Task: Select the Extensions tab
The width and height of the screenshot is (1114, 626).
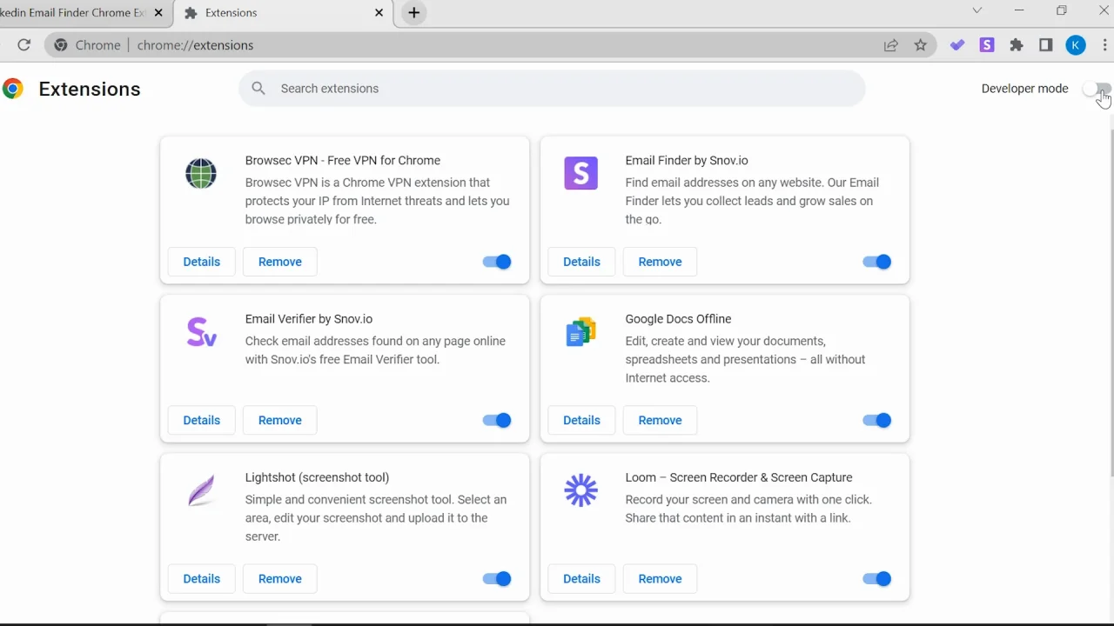Action: [283, 13]
